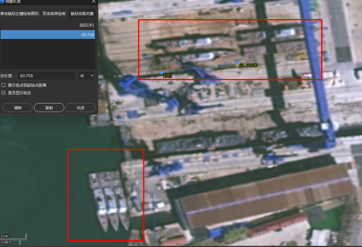362x247 pixels.
Task: Enable 展示各点到起始点距离 checkbox
Action: point(4,85)
